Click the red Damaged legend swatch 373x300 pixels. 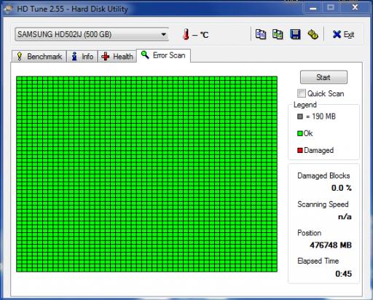300,150
